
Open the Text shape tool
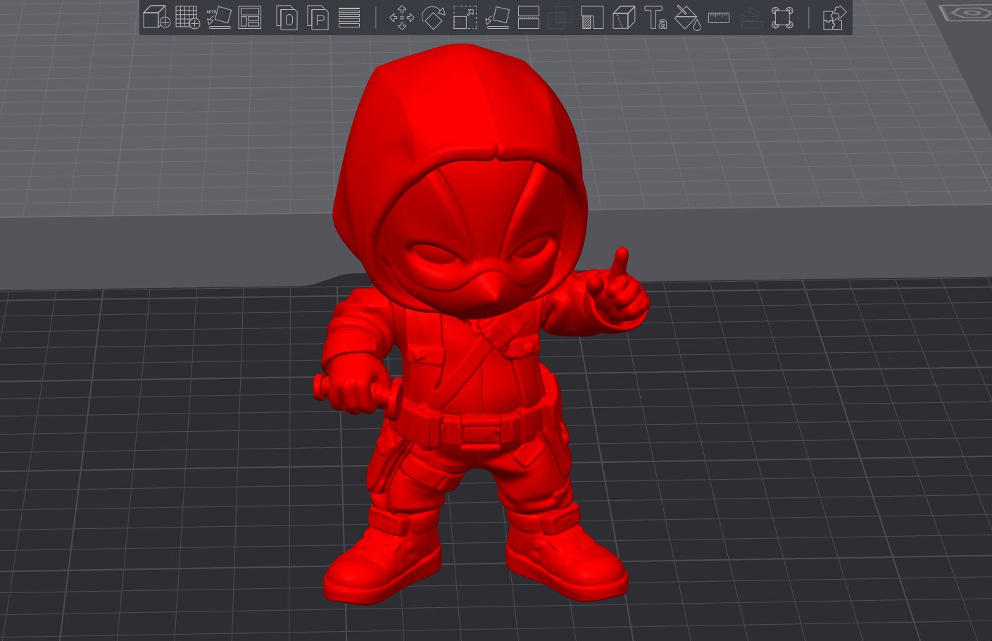[655, 17]
